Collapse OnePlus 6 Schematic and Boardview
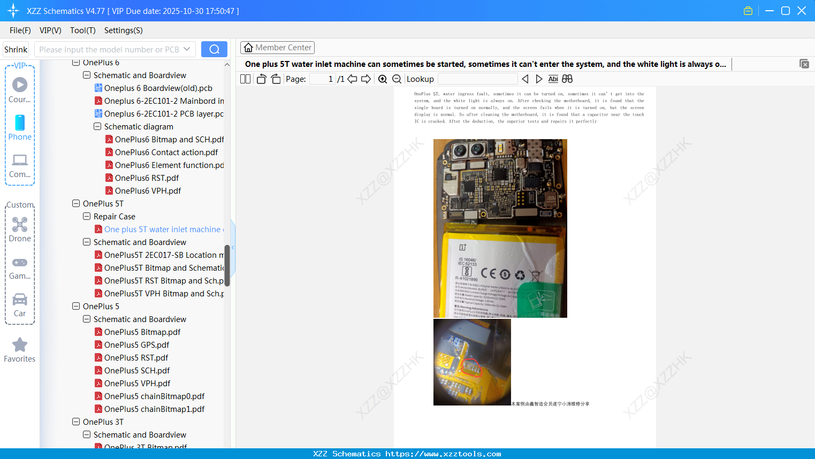Image resolution: width=815 pixels, height=459 pixels. [87, 75]
